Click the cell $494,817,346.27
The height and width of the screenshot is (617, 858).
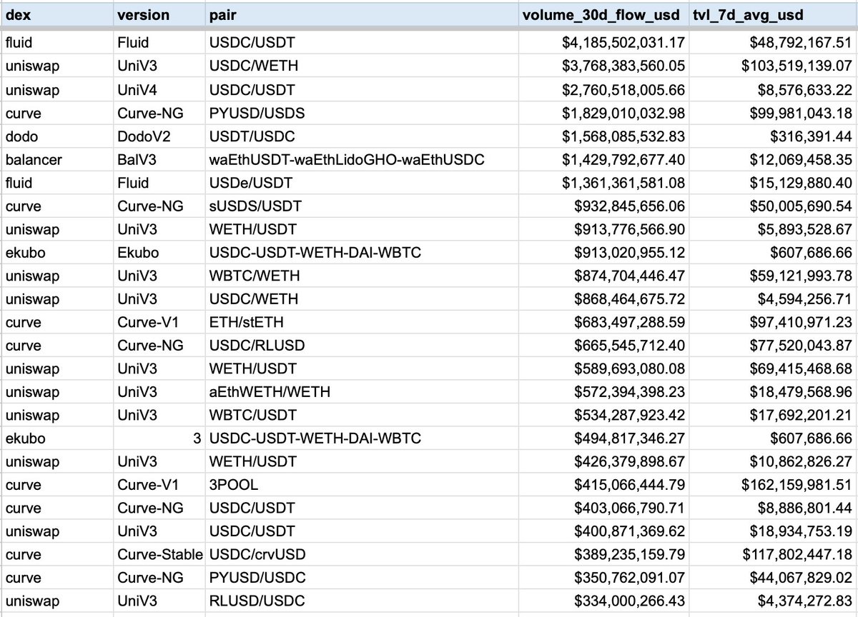tap(605, 438)
